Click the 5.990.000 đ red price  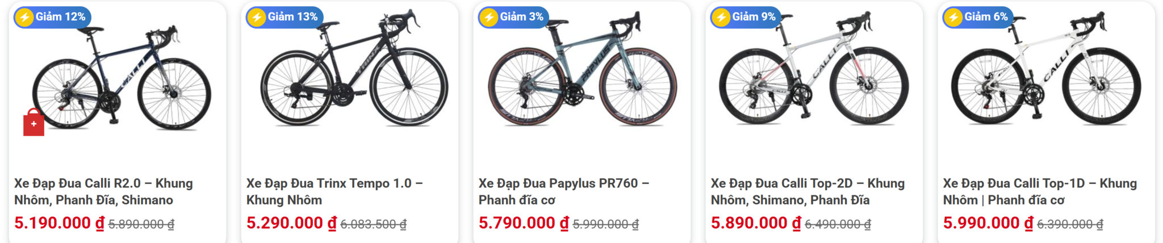988,223
